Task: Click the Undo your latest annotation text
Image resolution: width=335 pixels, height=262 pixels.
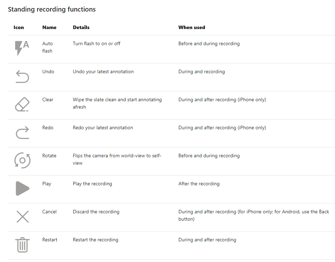Action: point(103,71)
